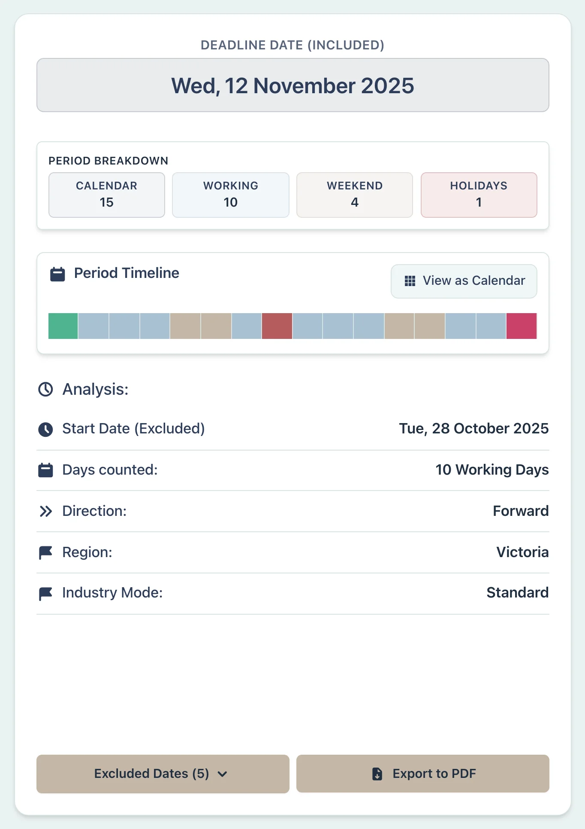Click the pink deadline block in timeline
The image size is (585, 829).
[521, 326]
